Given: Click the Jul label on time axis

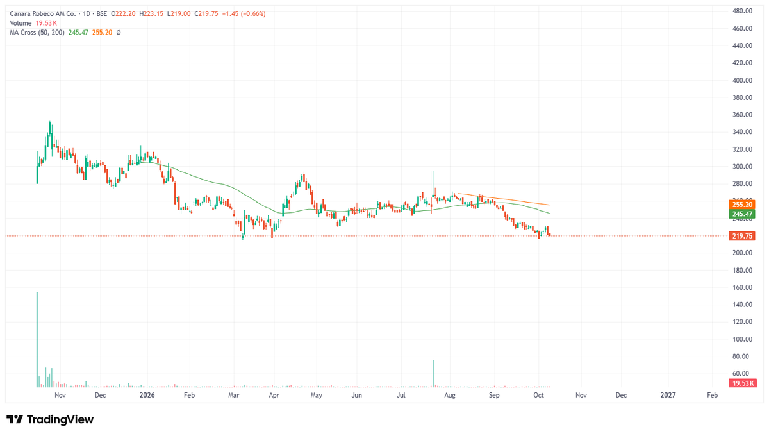Looking at the screenshot, I should point(401,396).
